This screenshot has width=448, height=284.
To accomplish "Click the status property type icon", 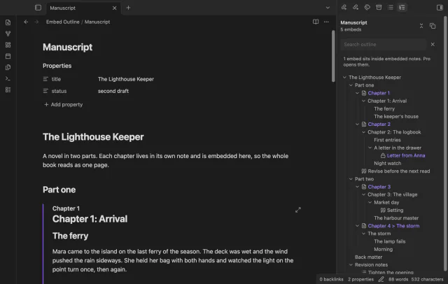I will 45,91.
